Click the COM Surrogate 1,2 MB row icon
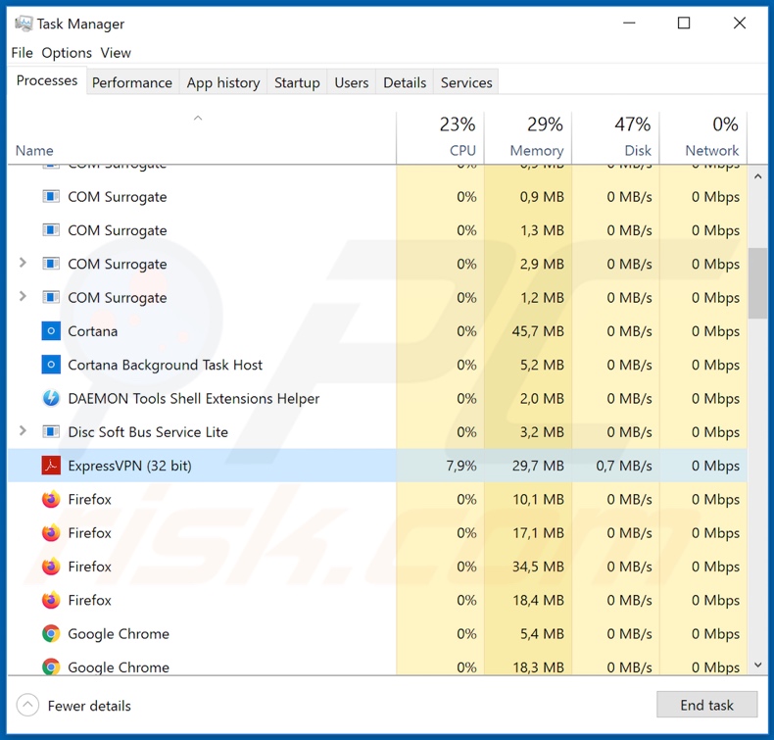The width and height of the screenshot is (774, 740). click(x=51, y=297)
